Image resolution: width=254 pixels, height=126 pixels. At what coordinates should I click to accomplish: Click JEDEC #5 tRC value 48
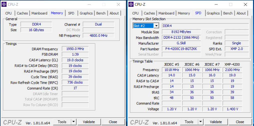pyautogui.click(x=172, y=98)
